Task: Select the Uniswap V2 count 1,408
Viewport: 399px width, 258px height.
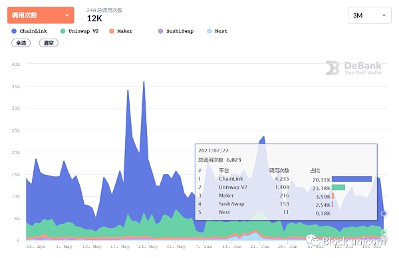Action: tap(282, 188)
